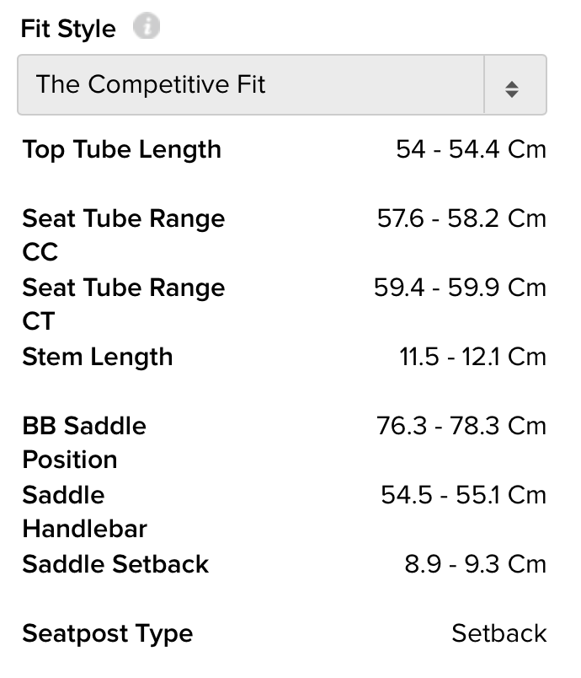Click the dropdown up-down arrows
This screenshot has width=581, height=678.
511,89
